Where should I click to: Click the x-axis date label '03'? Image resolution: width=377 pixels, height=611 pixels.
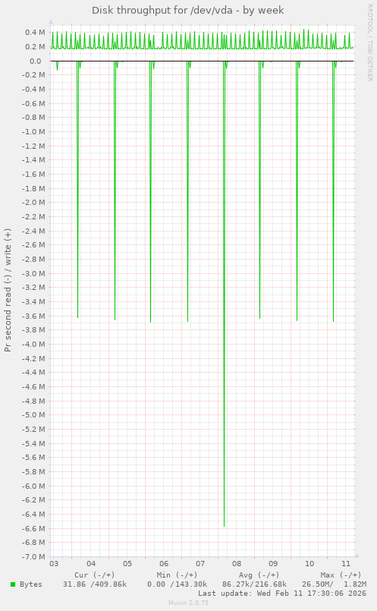tap(54, 564)
